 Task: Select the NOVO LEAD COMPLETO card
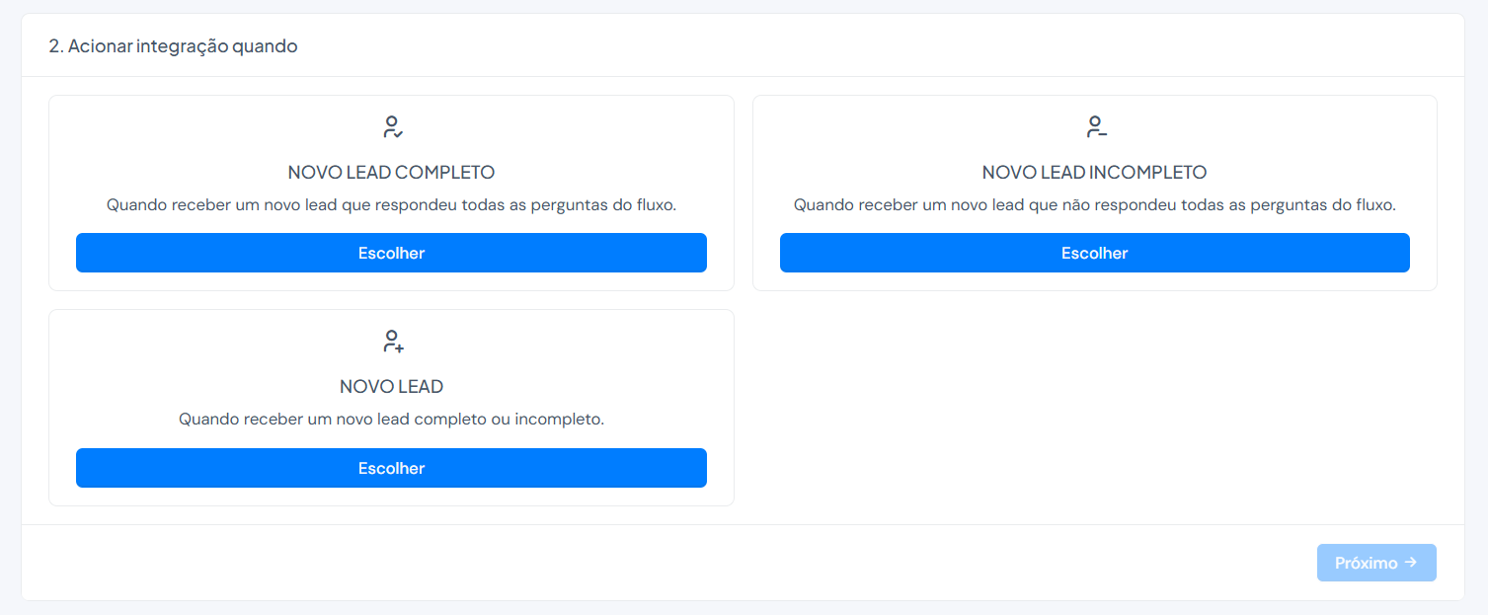pyautogui.click(x=391, y=193)
